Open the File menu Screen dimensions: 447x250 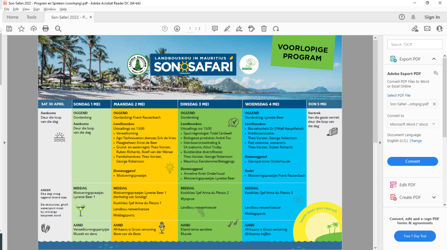tap(7, 9)
